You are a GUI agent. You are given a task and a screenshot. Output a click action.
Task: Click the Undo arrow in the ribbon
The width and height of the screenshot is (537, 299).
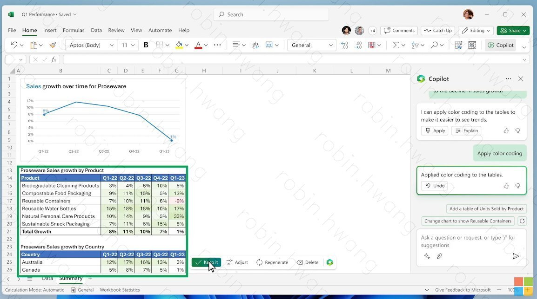14,45
